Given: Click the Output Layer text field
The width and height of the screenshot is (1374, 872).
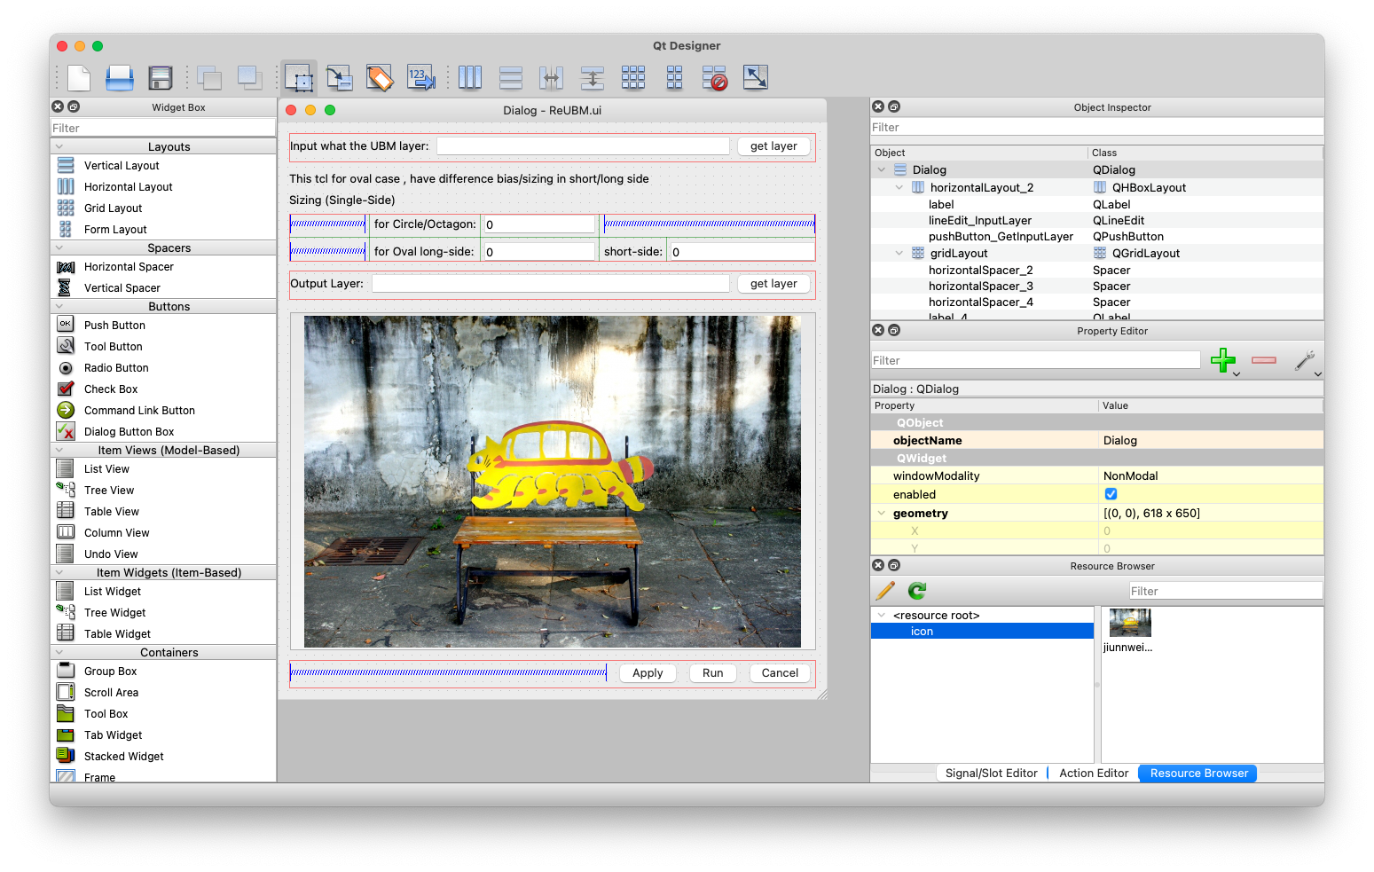Looking at the screenshot, I should coord(550,284).
